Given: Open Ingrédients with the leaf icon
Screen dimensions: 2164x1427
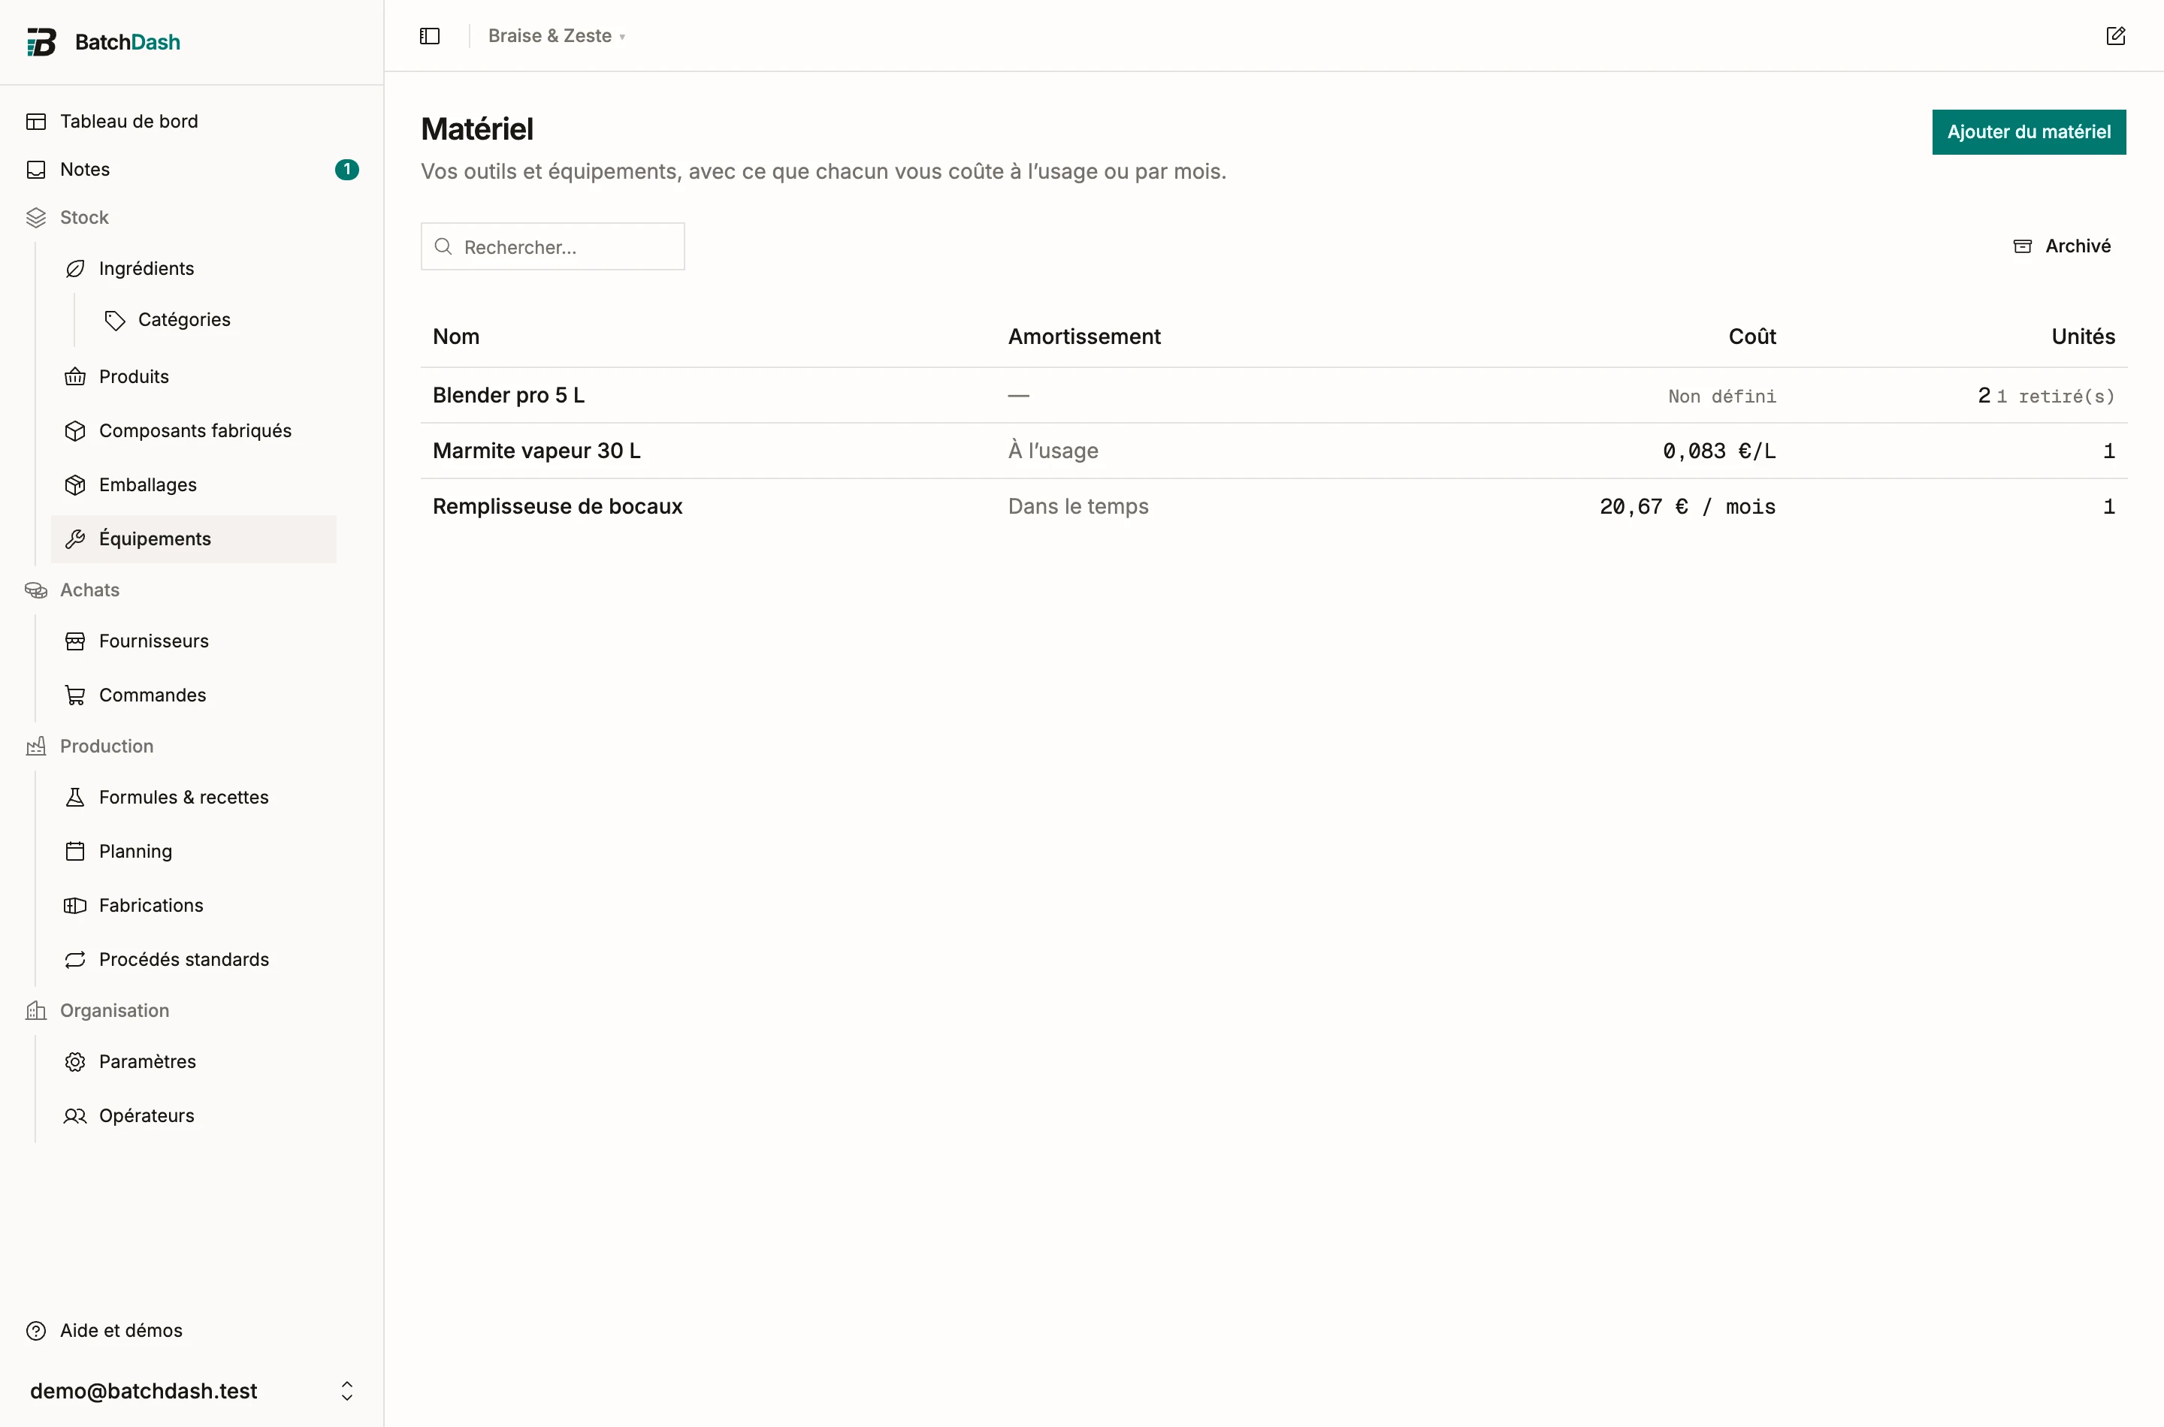Looking at the screenshot, I should tap(76, 268).
